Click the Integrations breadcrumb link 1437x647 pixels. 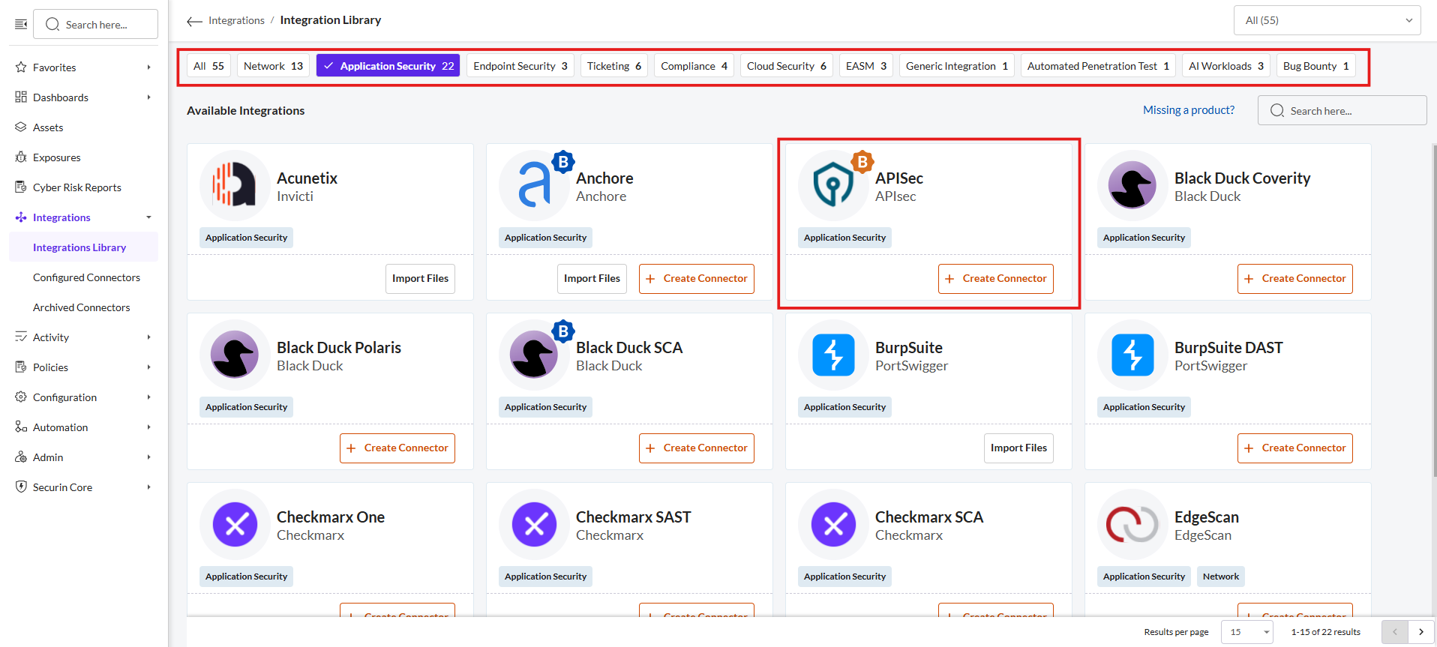point(236,20)
